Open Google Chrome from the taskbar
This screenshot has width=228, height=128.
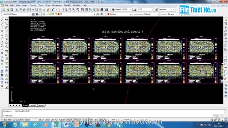click(108, 125)
